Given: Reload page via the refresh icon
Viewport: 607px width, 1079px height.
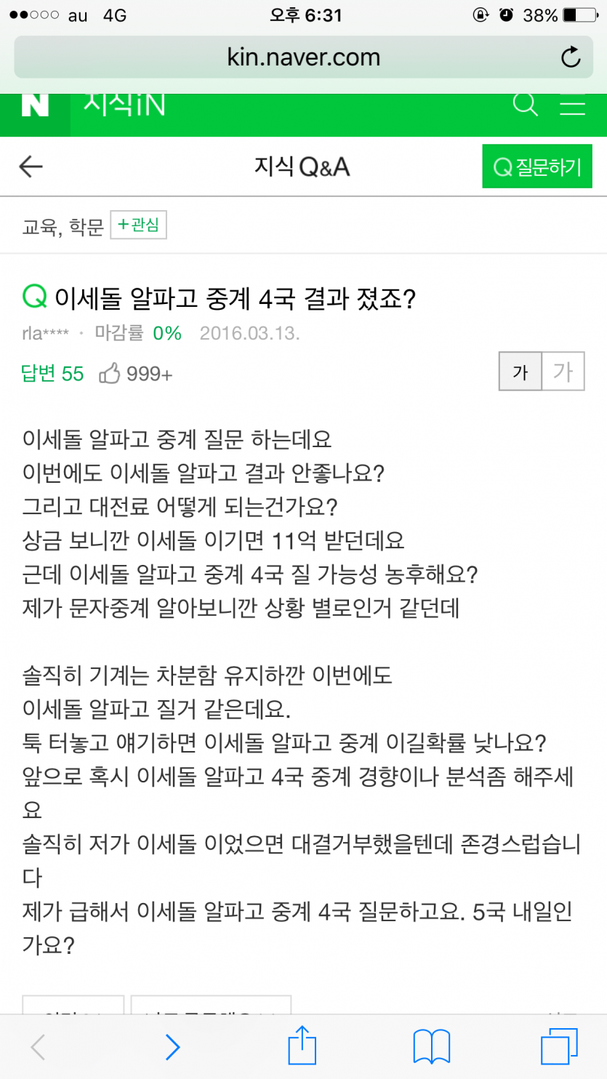Looking at the screenshot, I should click(571, 57).
